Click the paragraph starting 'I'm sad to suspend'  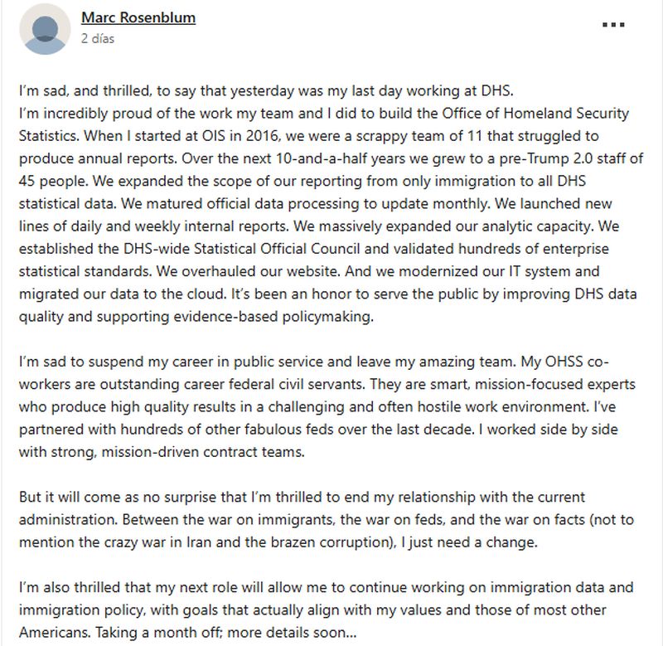coord(327,406)
